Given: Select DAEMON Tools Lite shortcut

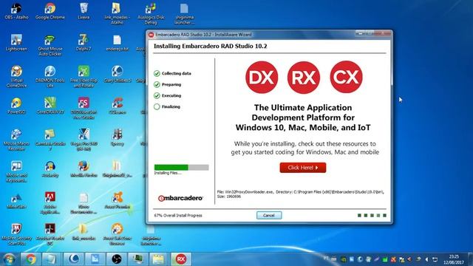Looking at the screenshot, I should 50,77.
